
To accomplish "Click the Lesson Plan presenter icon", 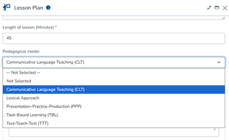I will coord(6,7).
